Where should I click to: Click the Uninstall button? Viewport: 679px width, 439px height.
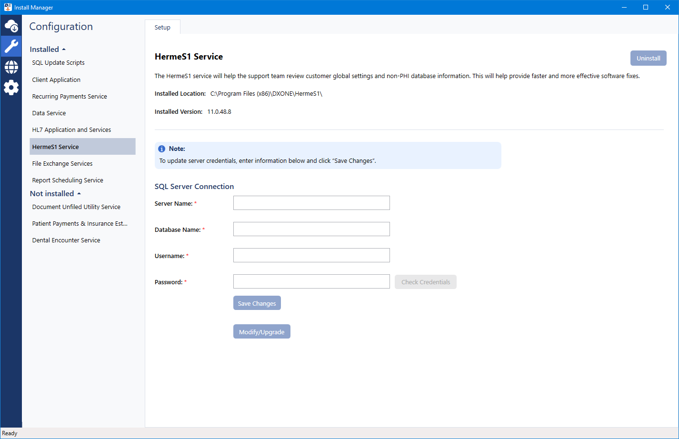coord(648,58)
